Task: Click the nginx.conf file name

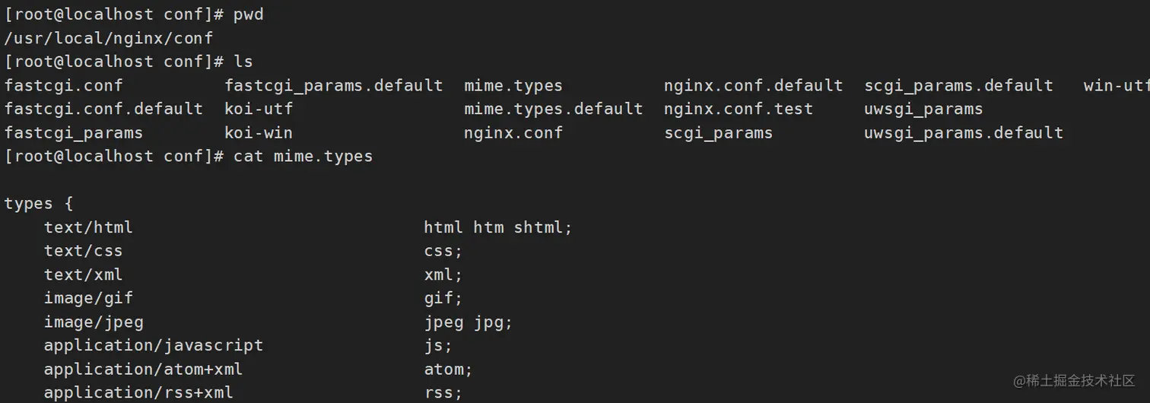Action: pyautogui.click(x=513, y=133)
